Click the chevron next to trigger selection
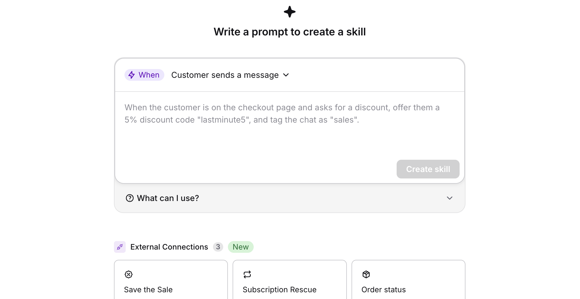Viewport: 580px width, 299px height. tap(286, 75)
